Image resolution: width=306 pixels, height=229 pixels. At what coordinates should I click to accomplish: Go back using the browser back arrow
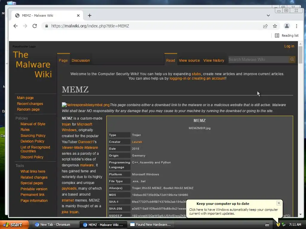tap(16, 26)
